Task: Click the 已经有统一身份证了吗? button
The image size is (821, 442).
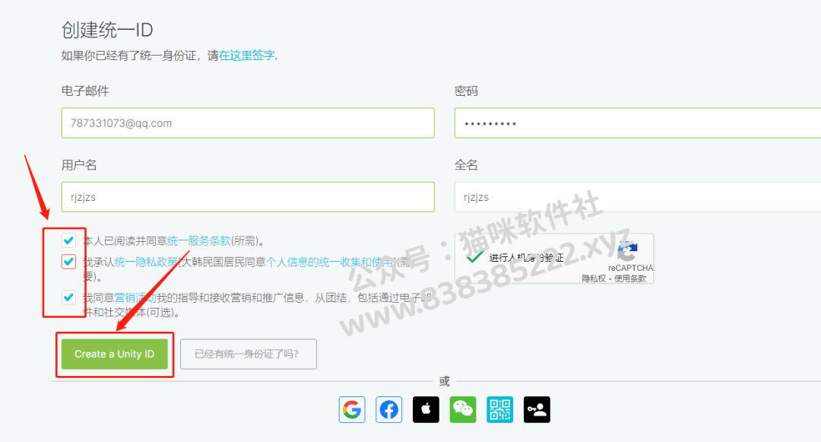Action: point(248,354)
